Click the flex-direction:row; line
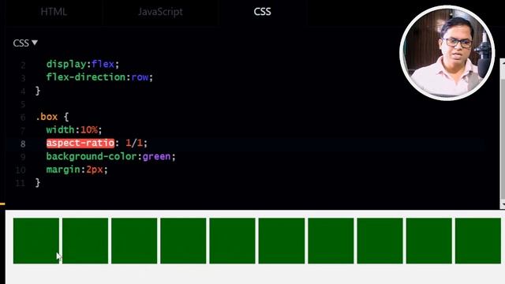 point(99,77)
